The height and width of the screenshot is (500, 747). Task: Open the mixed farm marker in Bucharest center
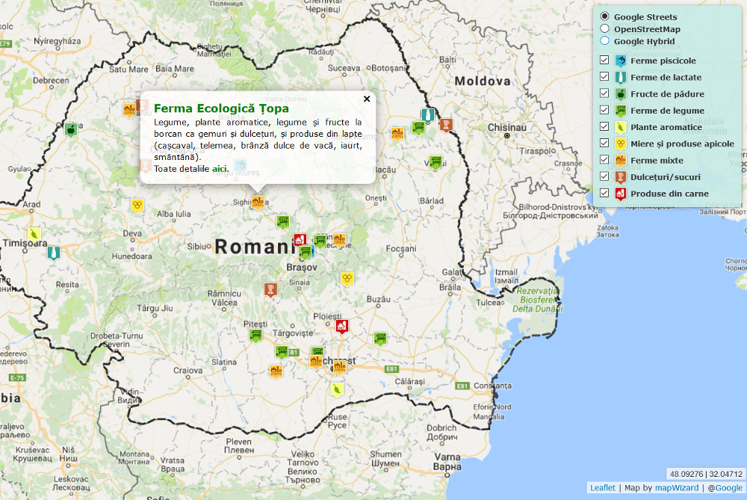click(x=339, y=367)
